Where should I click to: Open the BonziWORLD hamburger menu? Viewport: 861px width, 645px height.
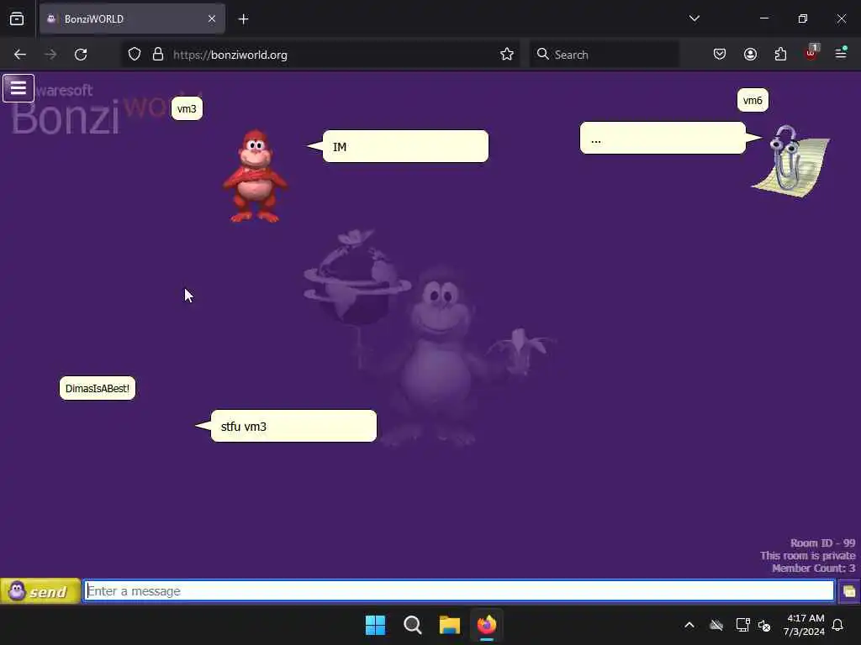[x=18, y=87]
